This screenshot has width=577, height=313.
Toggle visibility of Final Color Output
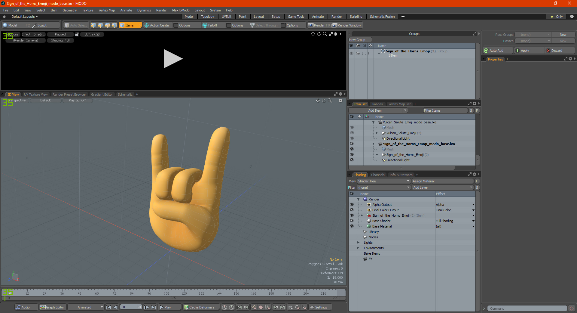click(x=352, y=210)
